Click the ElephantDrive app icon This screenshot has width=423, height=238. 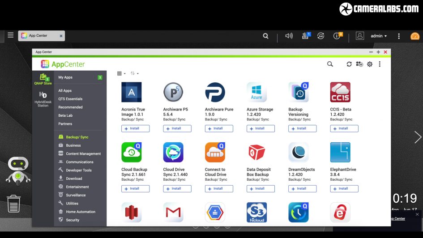(x=340, y=152)
